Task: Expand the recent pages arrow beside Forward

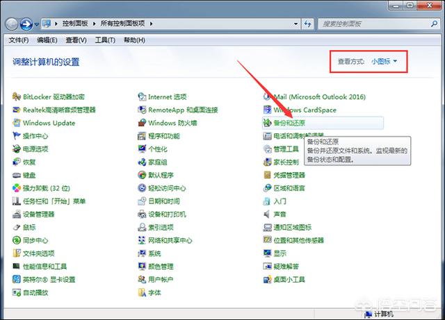Action: (37, 25)
